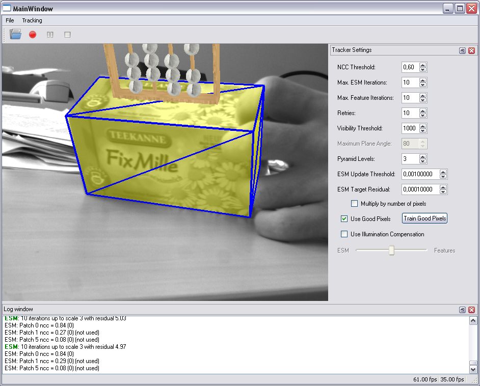The image size is (480, 386).
Task: Maximize the MainWindow
Action: click(x=460, y=8)
